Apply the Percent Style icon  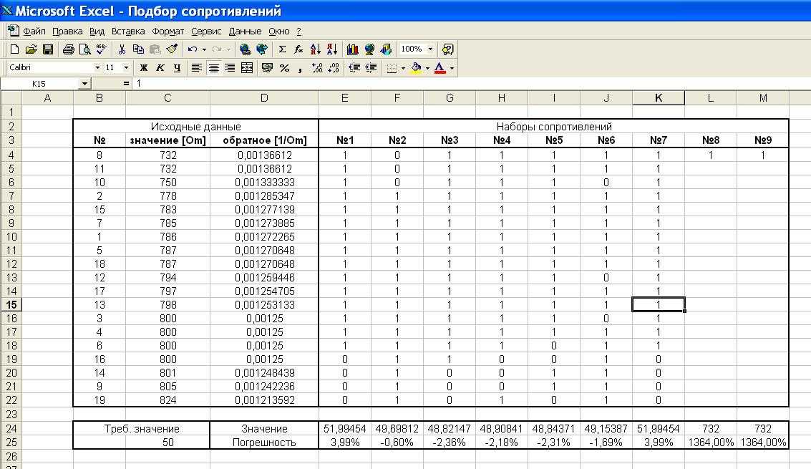click(284, 68)
